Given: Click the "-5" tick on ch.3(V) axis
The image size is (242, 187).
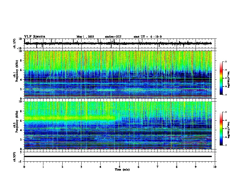Looking at the screenshot, I should (x=21, y=162).
